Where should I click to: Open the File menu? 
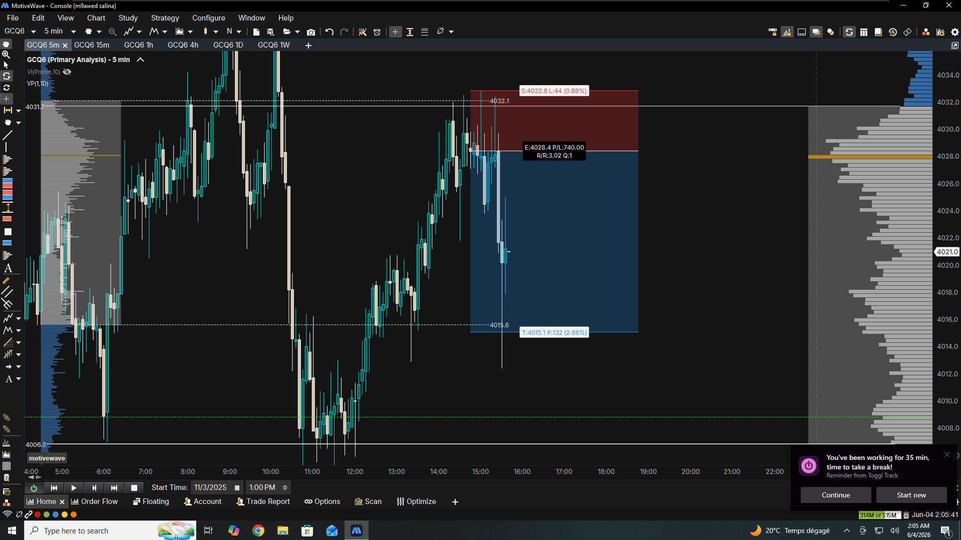pyautogui.click(x=13, y=18)
